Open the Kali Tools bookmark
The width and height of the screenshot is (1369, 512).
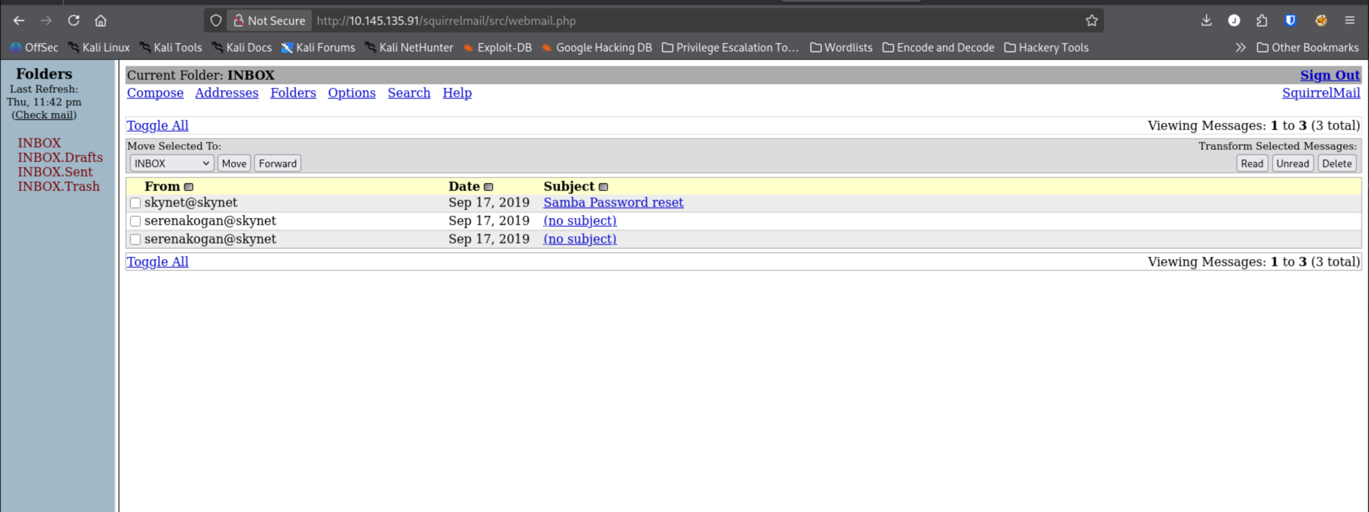pyautogui.click(x=171, y=48)
